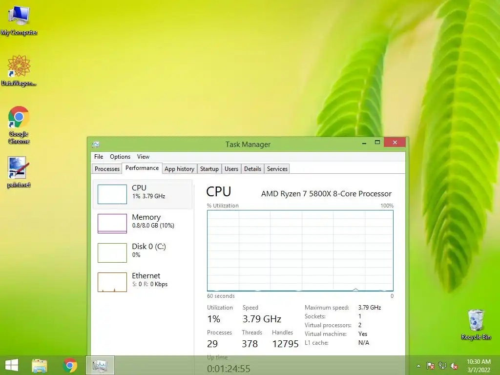
Task: Open the View menu
Action: tap(143, 157)
